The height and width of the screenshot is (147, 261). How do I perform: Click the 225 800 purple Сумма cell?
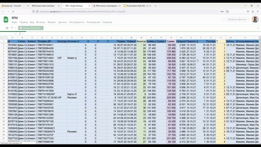coord(171,98)
